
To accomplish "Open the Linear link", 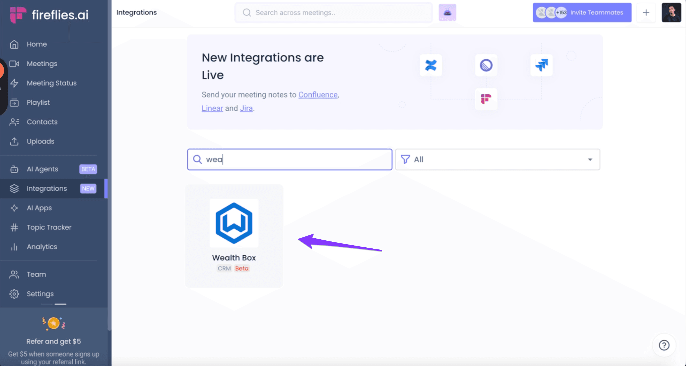I will coord(212,108).
